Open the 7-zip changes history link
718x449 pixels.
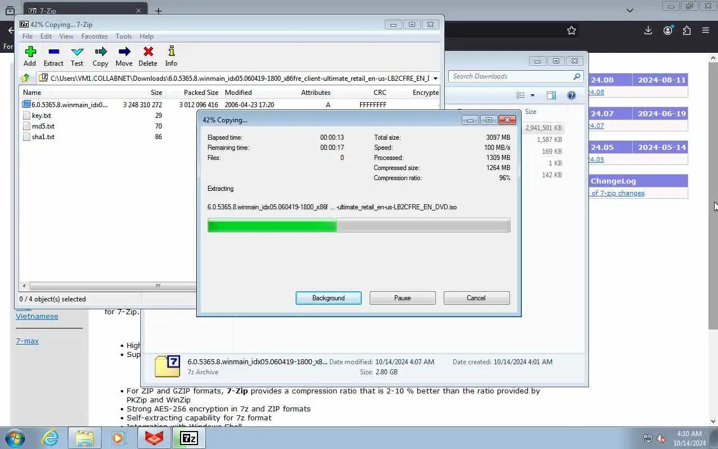(618, 193)
